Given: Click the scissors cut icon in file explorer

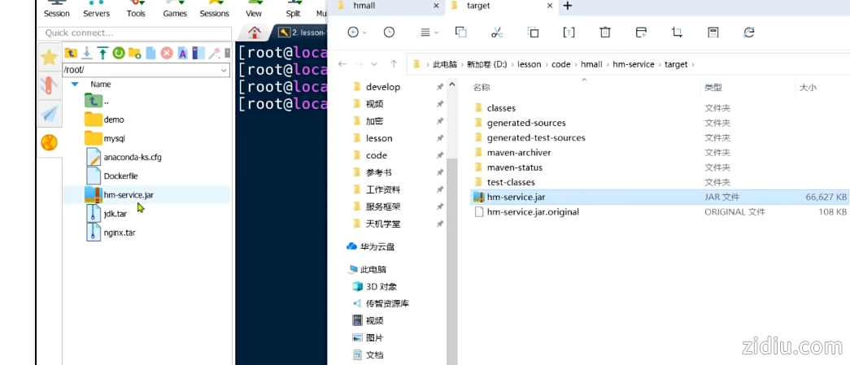Looking at the screenshot, I should (x=497, y=33).
